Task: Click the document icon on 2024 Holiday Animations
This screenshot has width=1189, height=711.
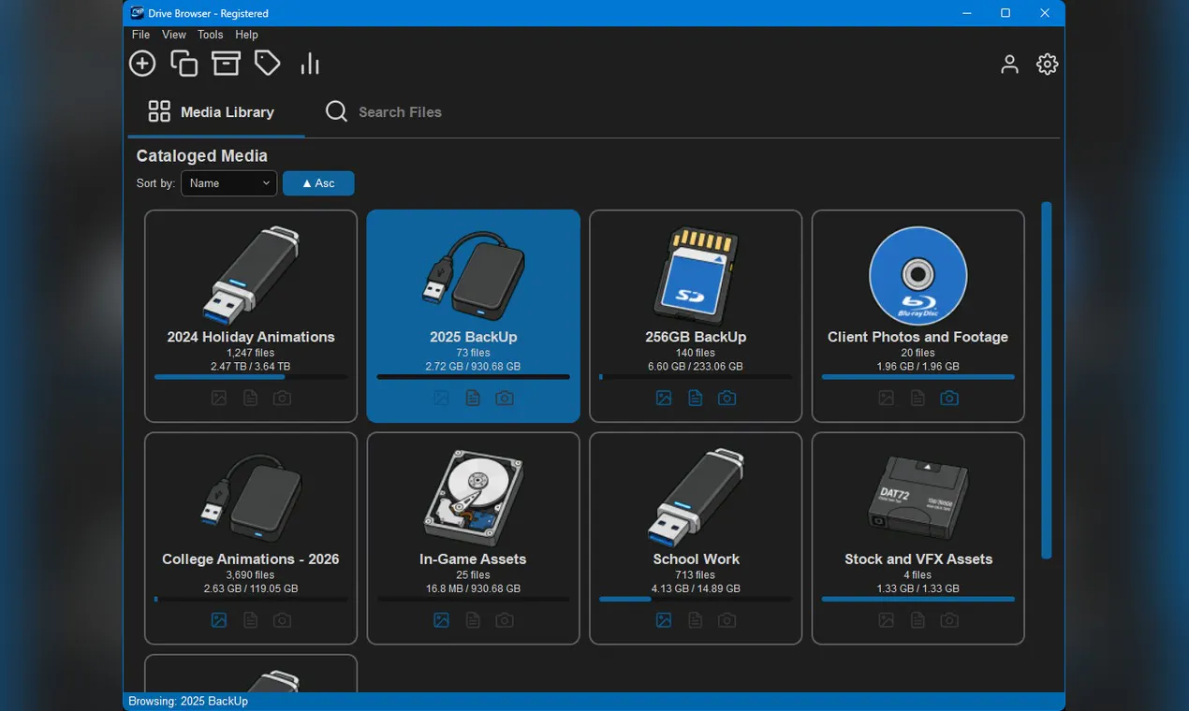Action: click(251, 399)
